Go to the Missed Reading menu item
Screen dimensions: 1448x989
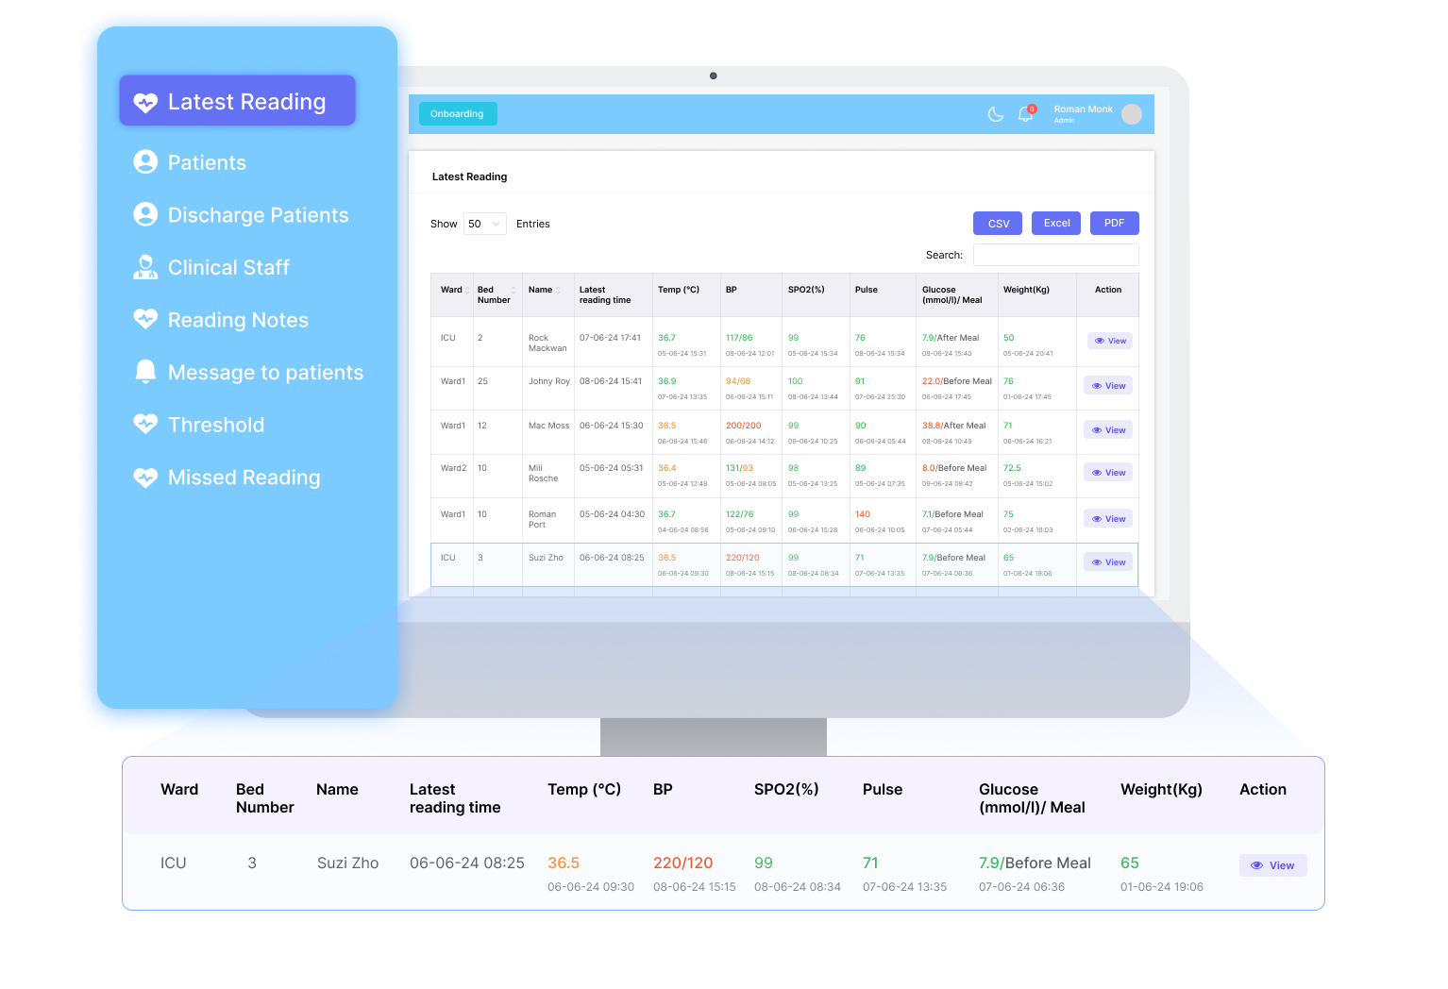click(227, 478)
